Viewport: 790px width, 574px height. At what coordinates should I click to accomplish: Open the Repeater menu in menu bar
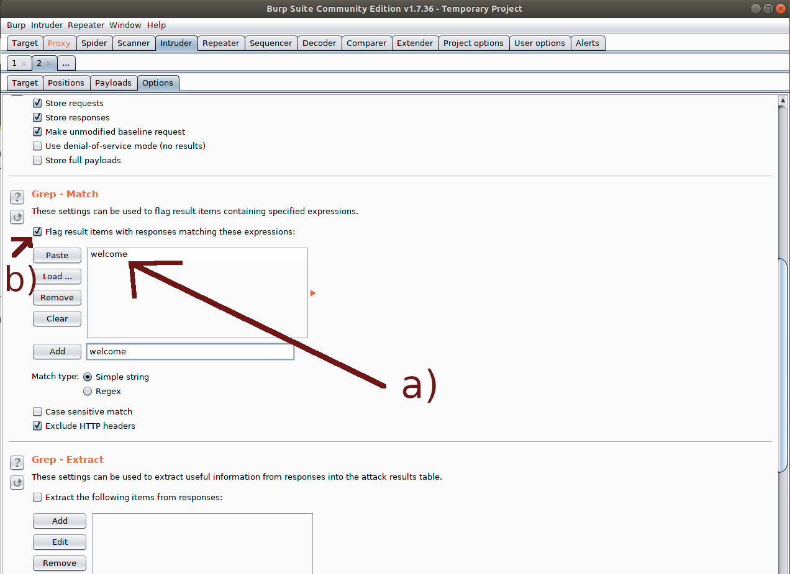click(x=86, y=25)
